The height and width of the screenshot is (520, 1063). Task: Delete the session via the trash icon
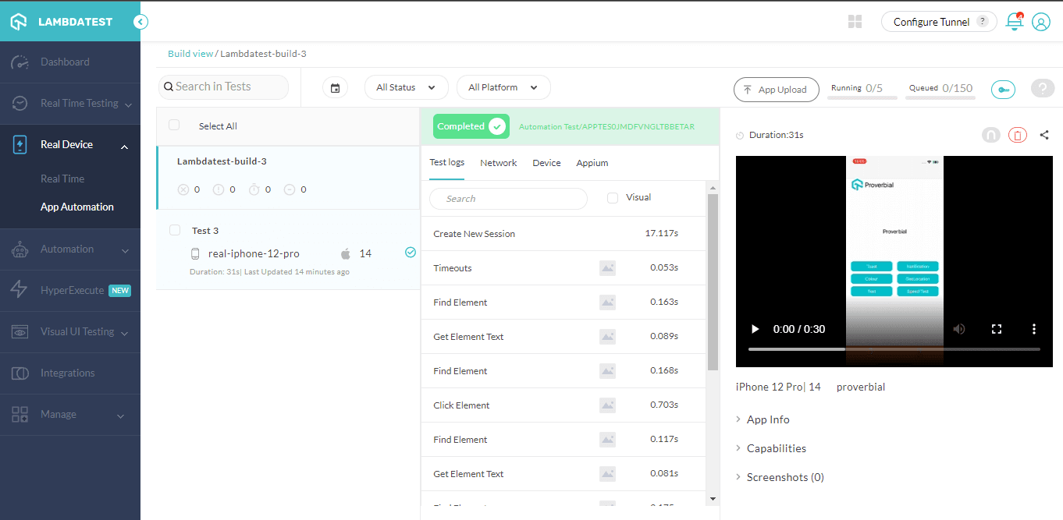1017,134
